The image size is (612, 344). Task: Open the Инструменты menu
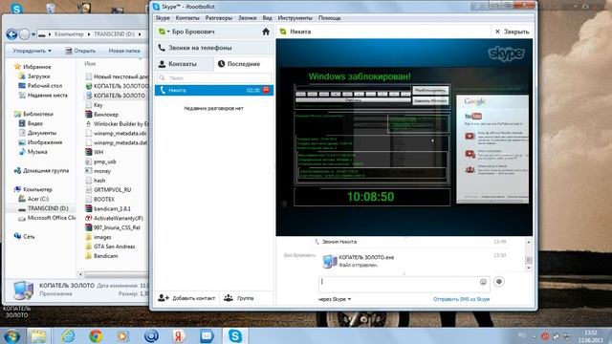coord(295,18)
